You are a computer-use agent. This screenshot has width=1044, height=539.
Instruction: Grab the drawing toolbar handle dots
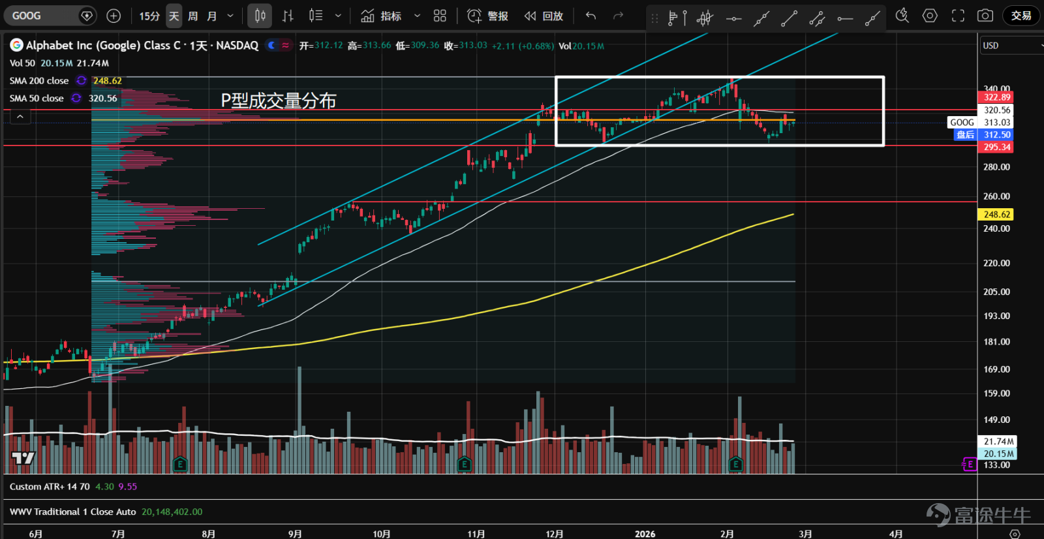(655, 18)
